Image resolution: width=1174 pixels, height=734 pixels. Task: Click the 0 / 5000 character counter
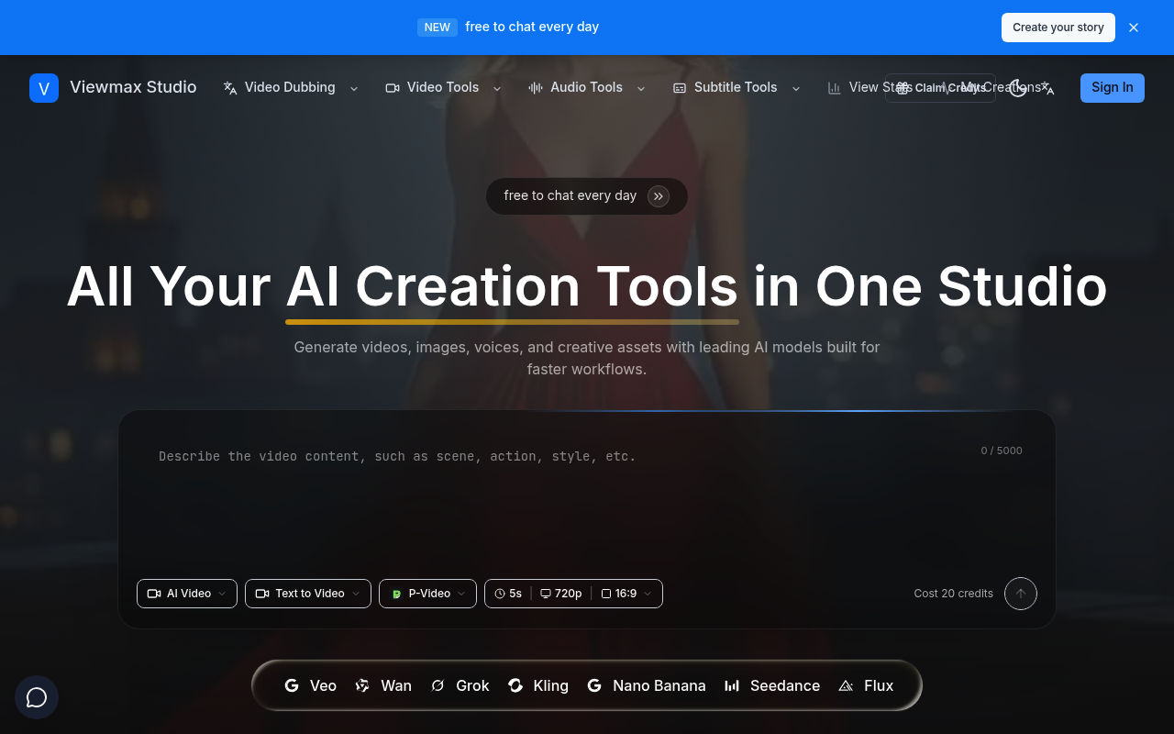coord(1002,450)
